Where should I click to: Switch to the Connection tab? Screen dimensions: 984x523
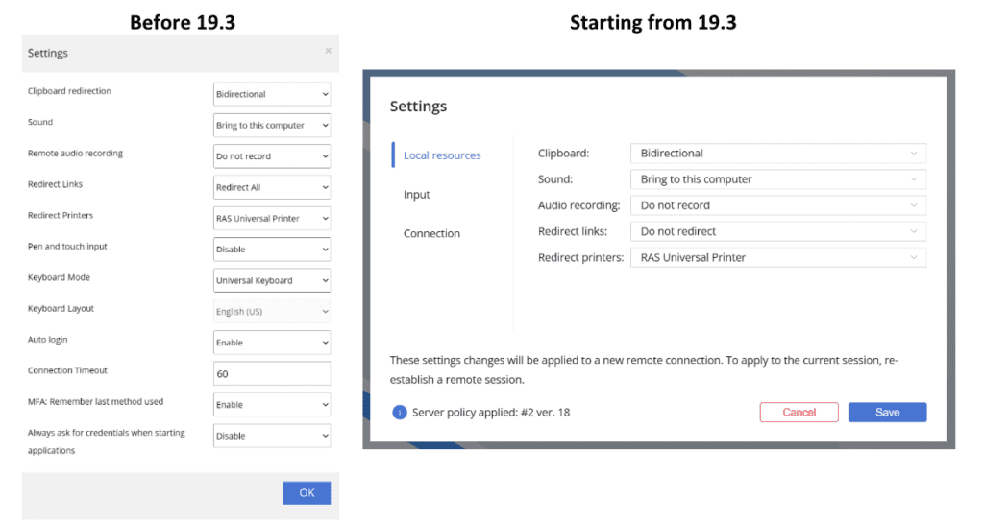(x=431, y=234)
